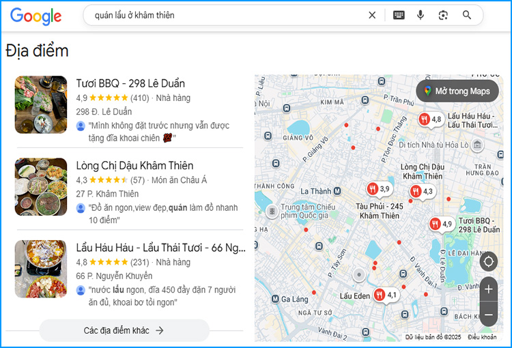Screen dimensions: 512x348
Task: Click the "Điều khoản" link on the map
Action: coord(482,337)
